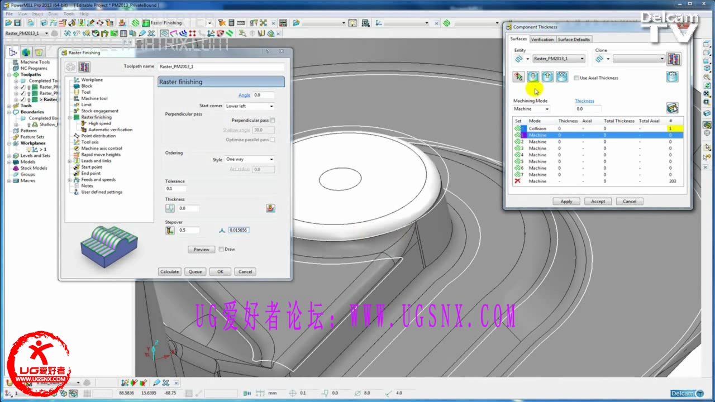Click the Toolpath name input field

click(x=221, y=66)
